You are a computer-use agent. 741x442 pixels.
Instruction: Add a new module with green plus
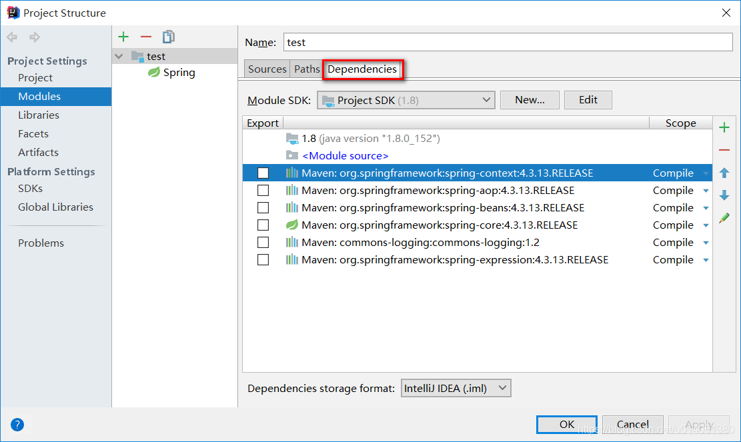(x=123, y=37)
